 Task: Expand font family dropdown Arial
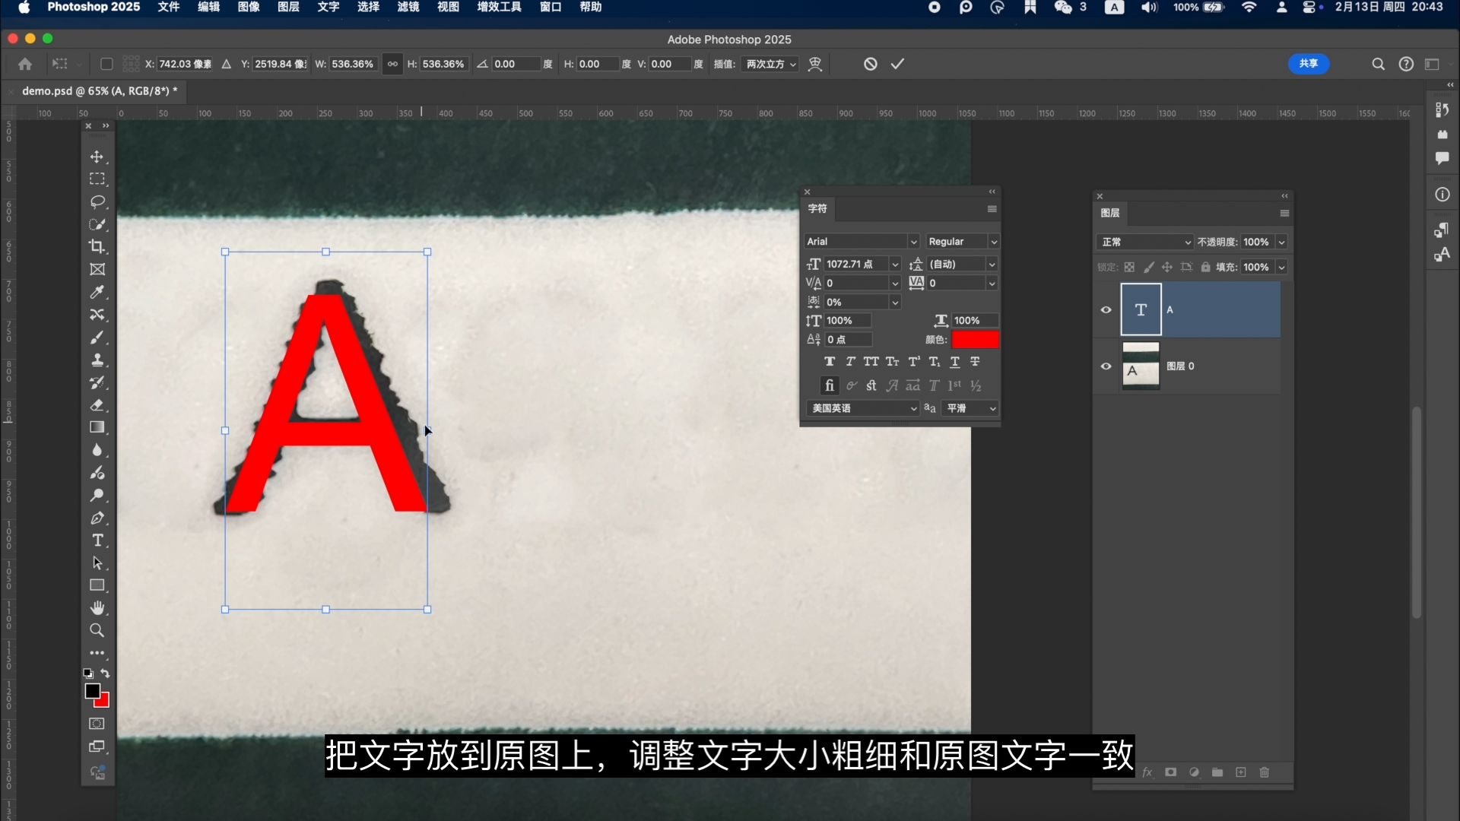(x=912, y=240)
